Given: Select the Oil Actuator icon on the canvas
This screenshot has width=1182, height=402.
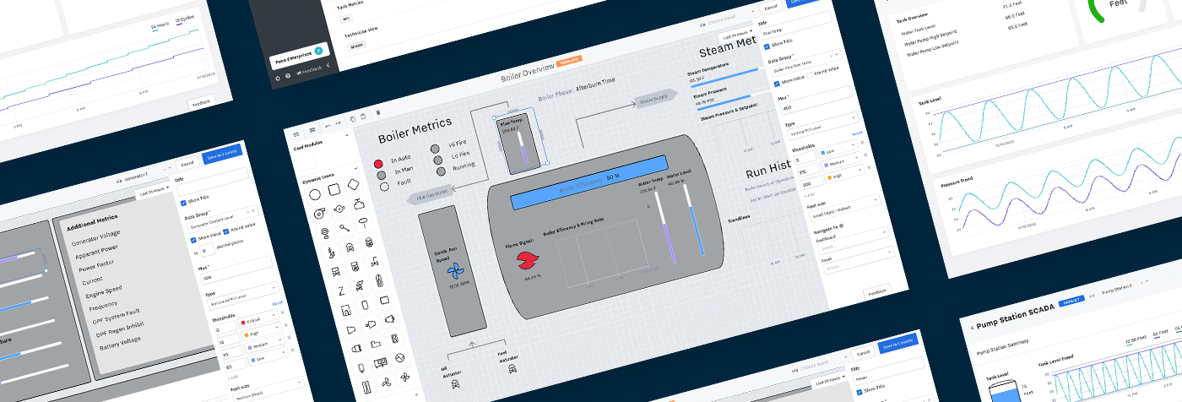Looking at the screenshot, I should pyautogui.click(x=455, y=384).
